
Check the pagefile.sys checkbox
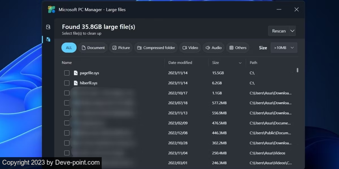67,73
